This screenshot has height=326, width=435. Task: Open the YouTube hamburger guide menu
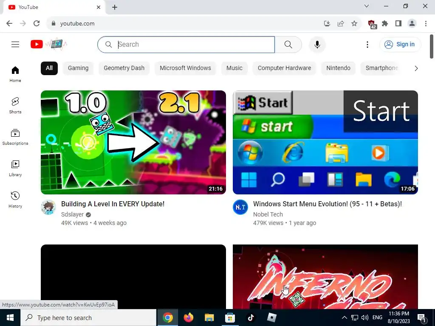click(15, 44)
